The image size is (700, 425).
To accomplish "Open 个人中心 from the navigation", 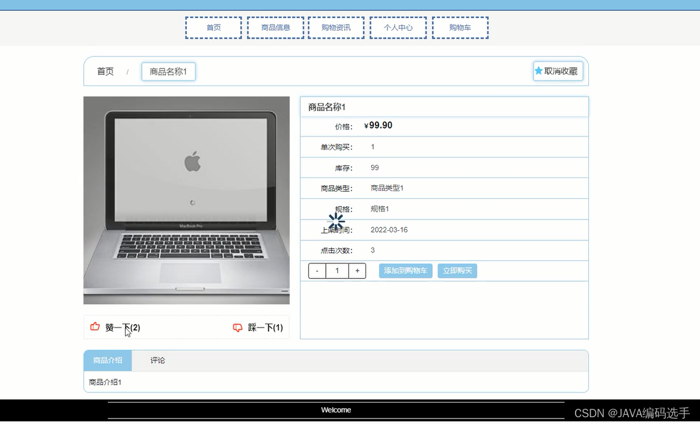I will click(398, 28).
